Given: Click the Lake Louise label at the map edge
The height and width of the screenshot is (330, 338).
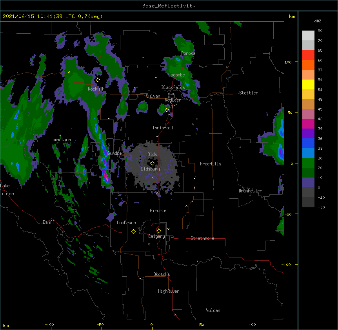Looking at the screenshot, I should [7, 190].
